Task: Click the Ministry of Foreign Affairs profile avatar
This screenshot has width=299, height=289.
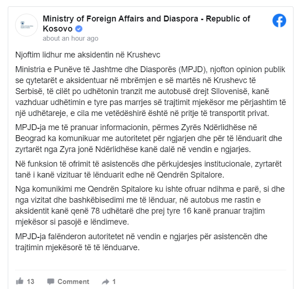Action: (27, 25)
